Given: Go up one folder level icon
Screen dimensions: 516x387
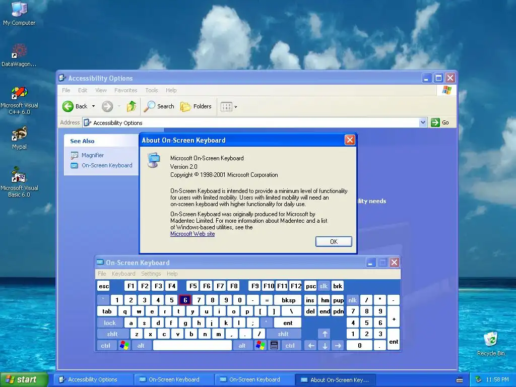Looking at the screenshot, I should click(x=132, y=106).
